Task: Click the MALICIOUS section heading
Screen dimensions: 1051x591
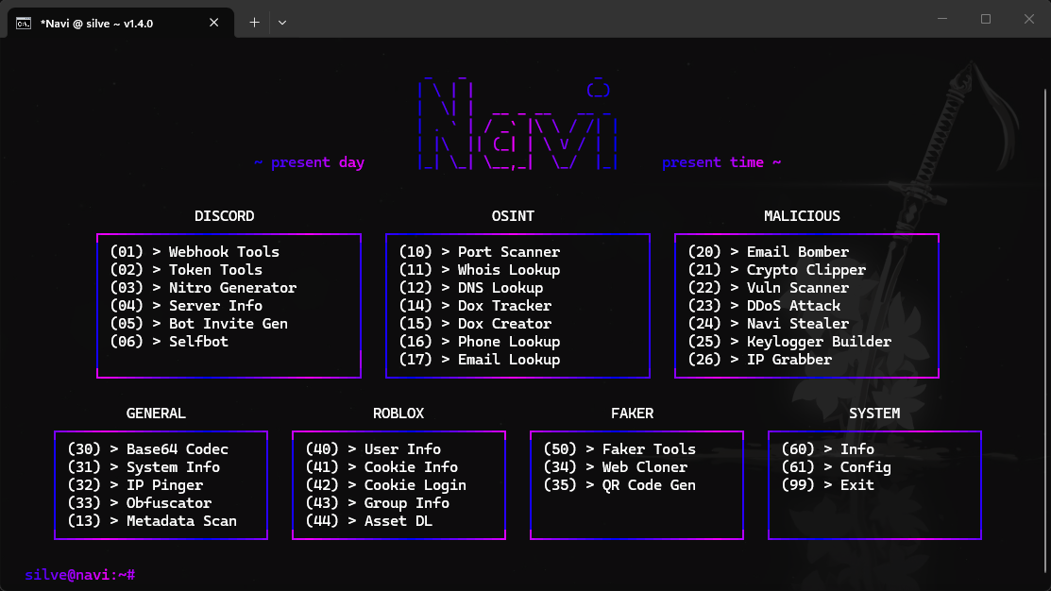Action: point(803,216)
